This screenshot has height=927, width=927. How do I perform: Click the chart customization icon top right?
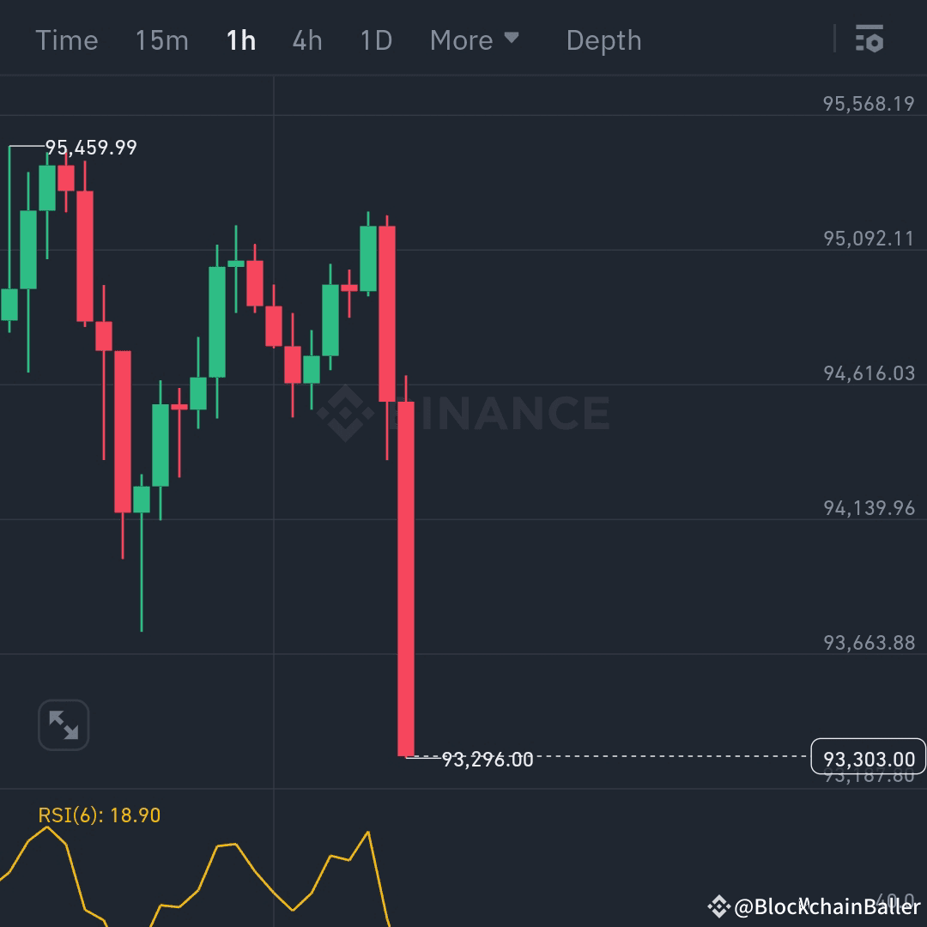tap(869, 39)
